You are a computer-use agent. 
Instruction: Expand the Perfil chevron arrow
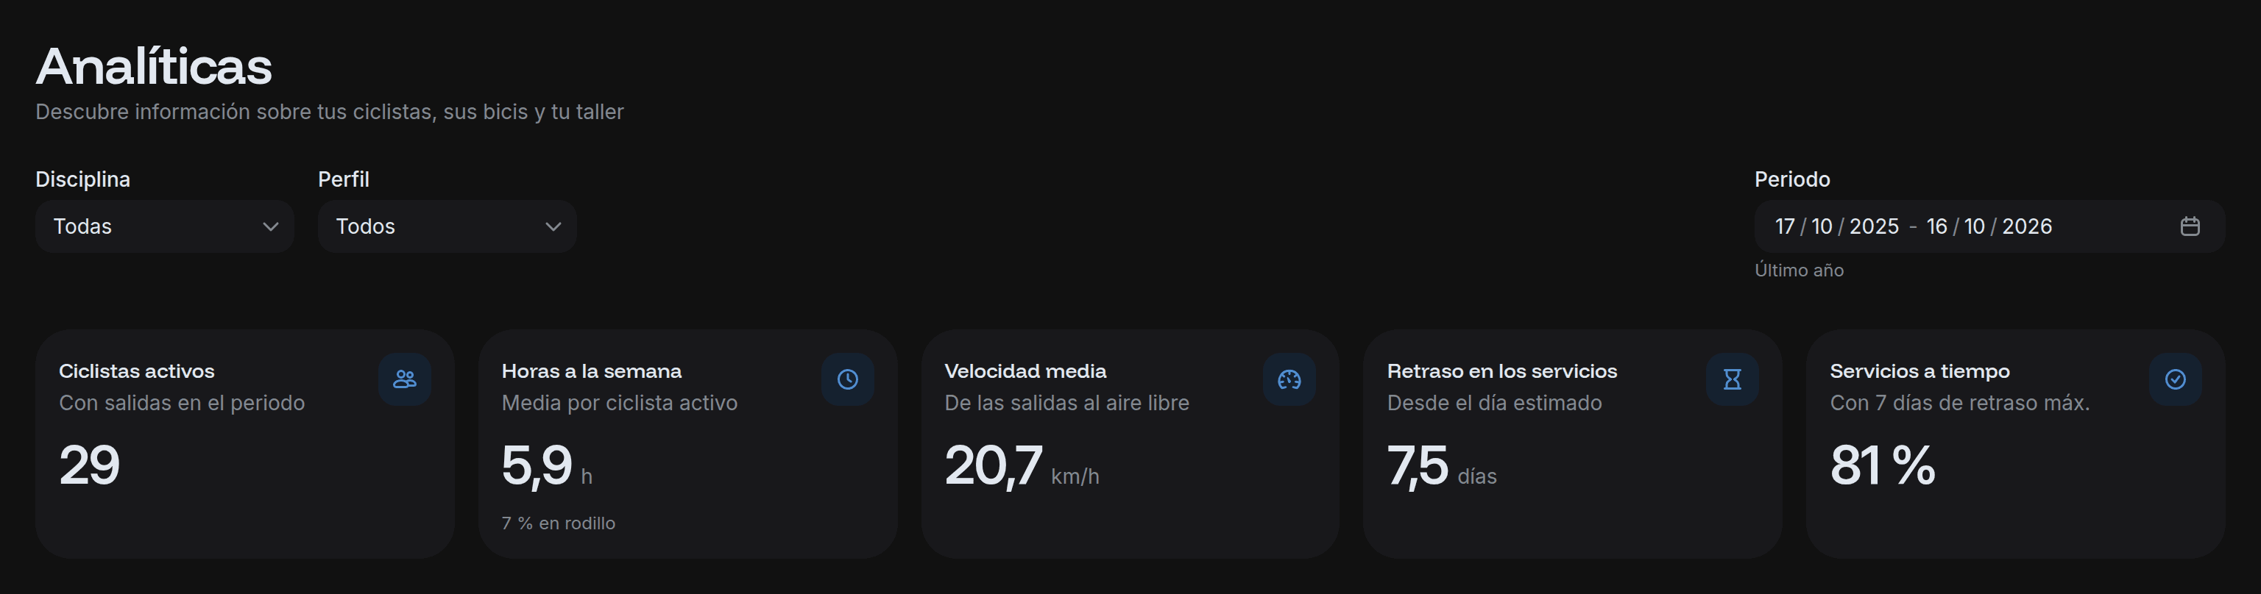553,226
